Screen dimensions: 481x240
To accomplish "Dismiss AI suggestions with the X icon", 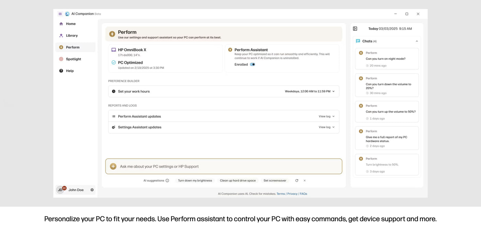I will point(304,181).
